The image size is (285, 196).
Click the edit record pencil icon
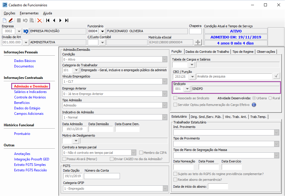11,20
